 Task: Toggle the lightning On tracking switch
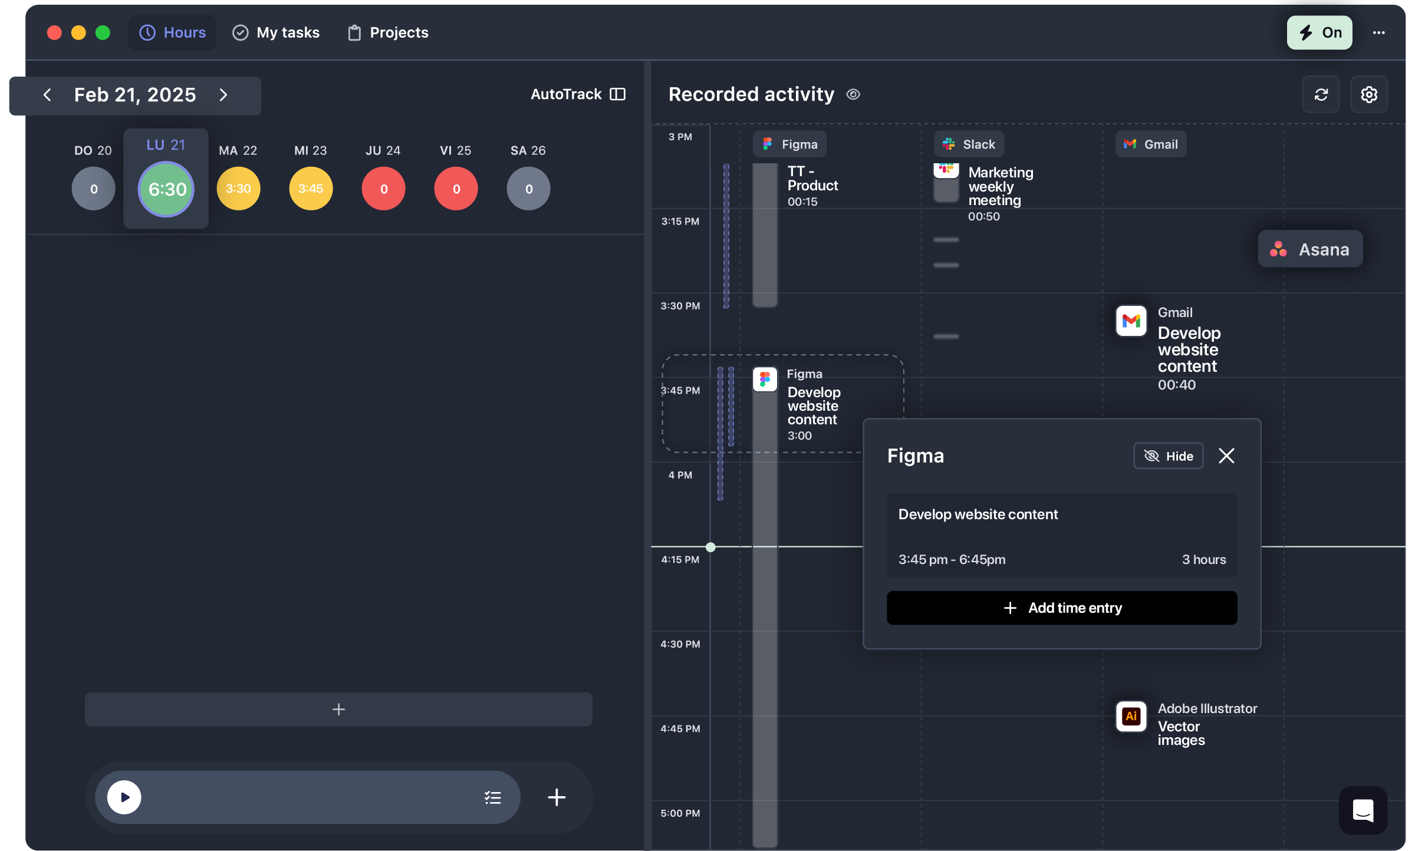click(x=1319, y=33)
